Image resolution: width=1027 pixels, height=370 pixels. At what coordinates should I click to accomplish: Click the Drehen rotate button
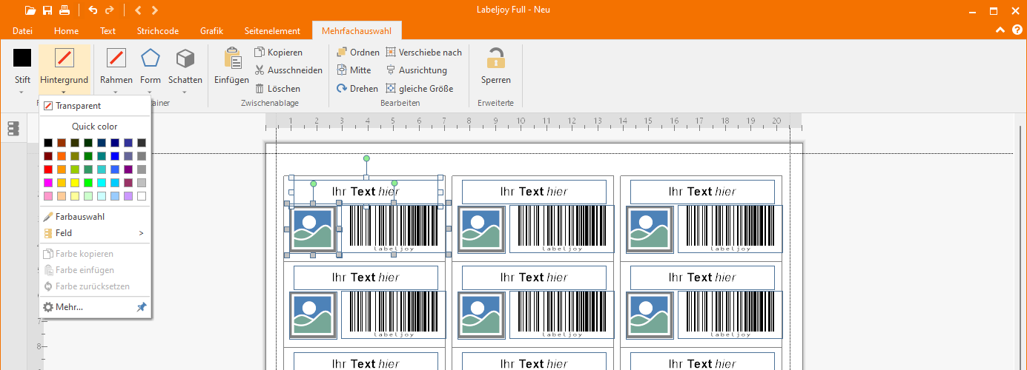(x=357, y=88)
